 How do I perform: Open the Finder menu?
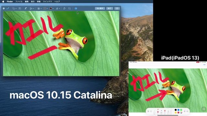coord(10,1)
